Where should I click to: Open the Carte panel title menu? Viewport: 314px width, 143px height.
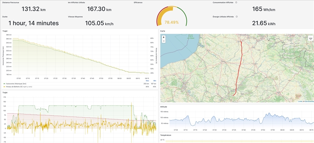coord(163,31)
